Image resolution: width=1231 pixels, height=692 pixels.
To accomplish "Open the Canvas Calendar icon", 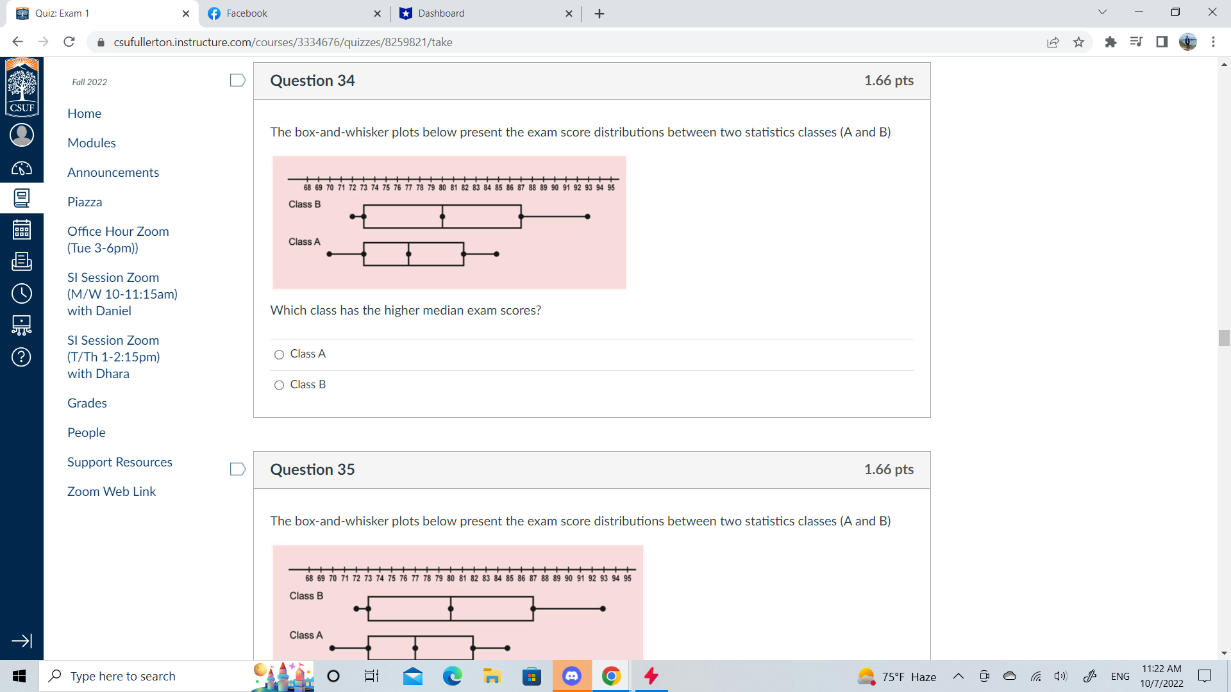I will click(22, 229).
